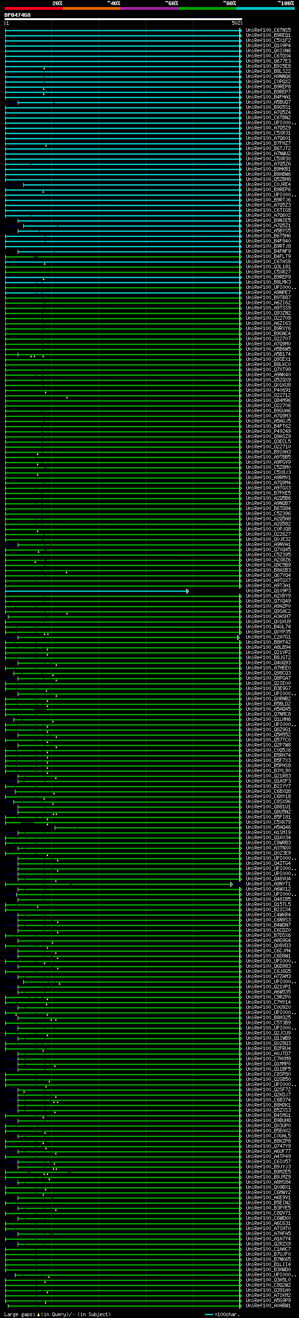Select the query name BP047468
This screenshot has height=1318, width=299.
17,15
